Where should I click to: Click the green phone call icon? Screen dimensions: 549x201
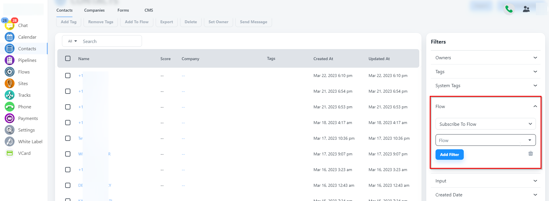[509, 9]
